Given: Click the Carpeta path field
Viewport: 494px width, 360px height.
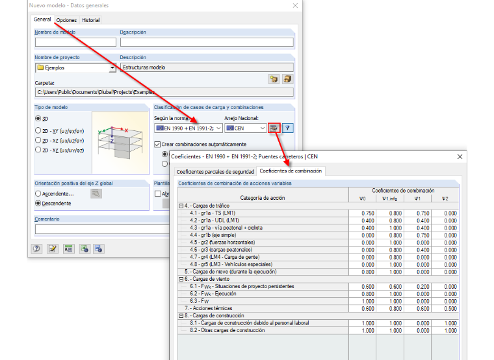Looking at the screenshot, I should coord(164,92).
